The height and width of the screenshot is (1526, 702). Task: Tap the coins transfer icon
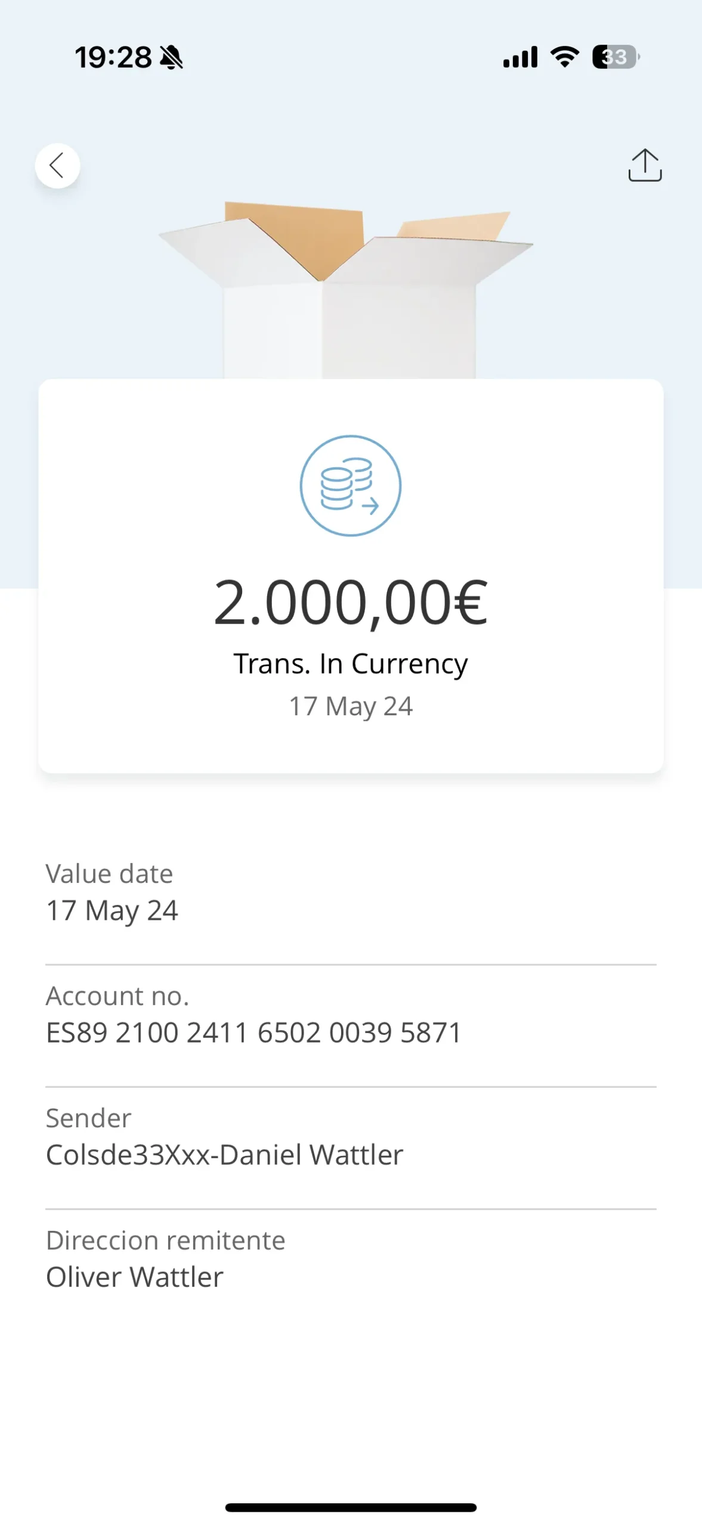coord(351,486)
